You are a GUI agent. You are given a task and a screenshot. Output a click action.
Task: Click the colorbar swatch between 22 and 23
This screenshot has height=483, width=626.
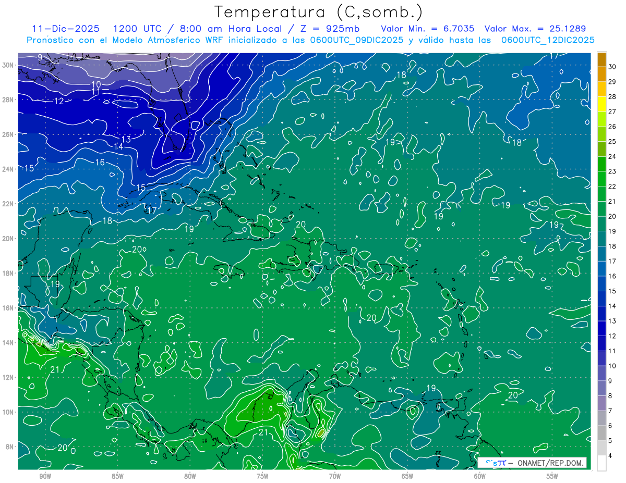pos(601,179)
